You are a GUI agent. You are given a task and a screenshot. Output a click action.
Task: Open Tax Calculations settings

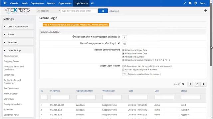point(11,88)
